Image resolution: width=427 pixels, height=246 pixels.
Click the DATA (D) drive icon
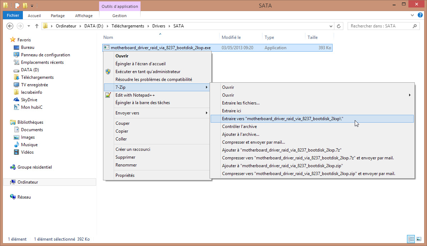tap(16, 70)
